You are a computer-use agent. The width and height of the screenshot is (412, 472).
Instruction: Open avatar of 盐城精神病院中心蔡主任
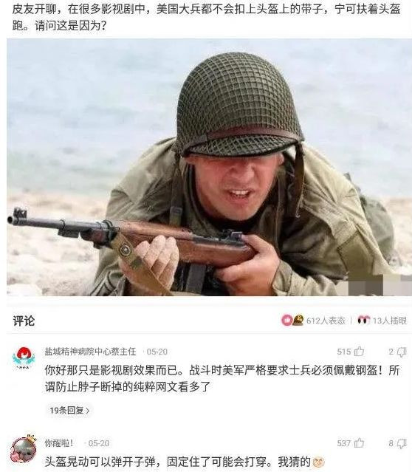(24, 358)
